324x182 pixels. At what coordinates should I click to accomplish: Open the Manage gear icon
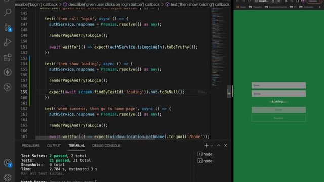click(8, 177)
